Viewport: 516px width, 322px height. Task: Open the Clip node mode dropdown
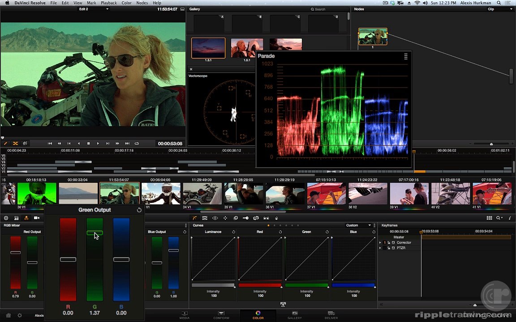[x=499, y=9]
